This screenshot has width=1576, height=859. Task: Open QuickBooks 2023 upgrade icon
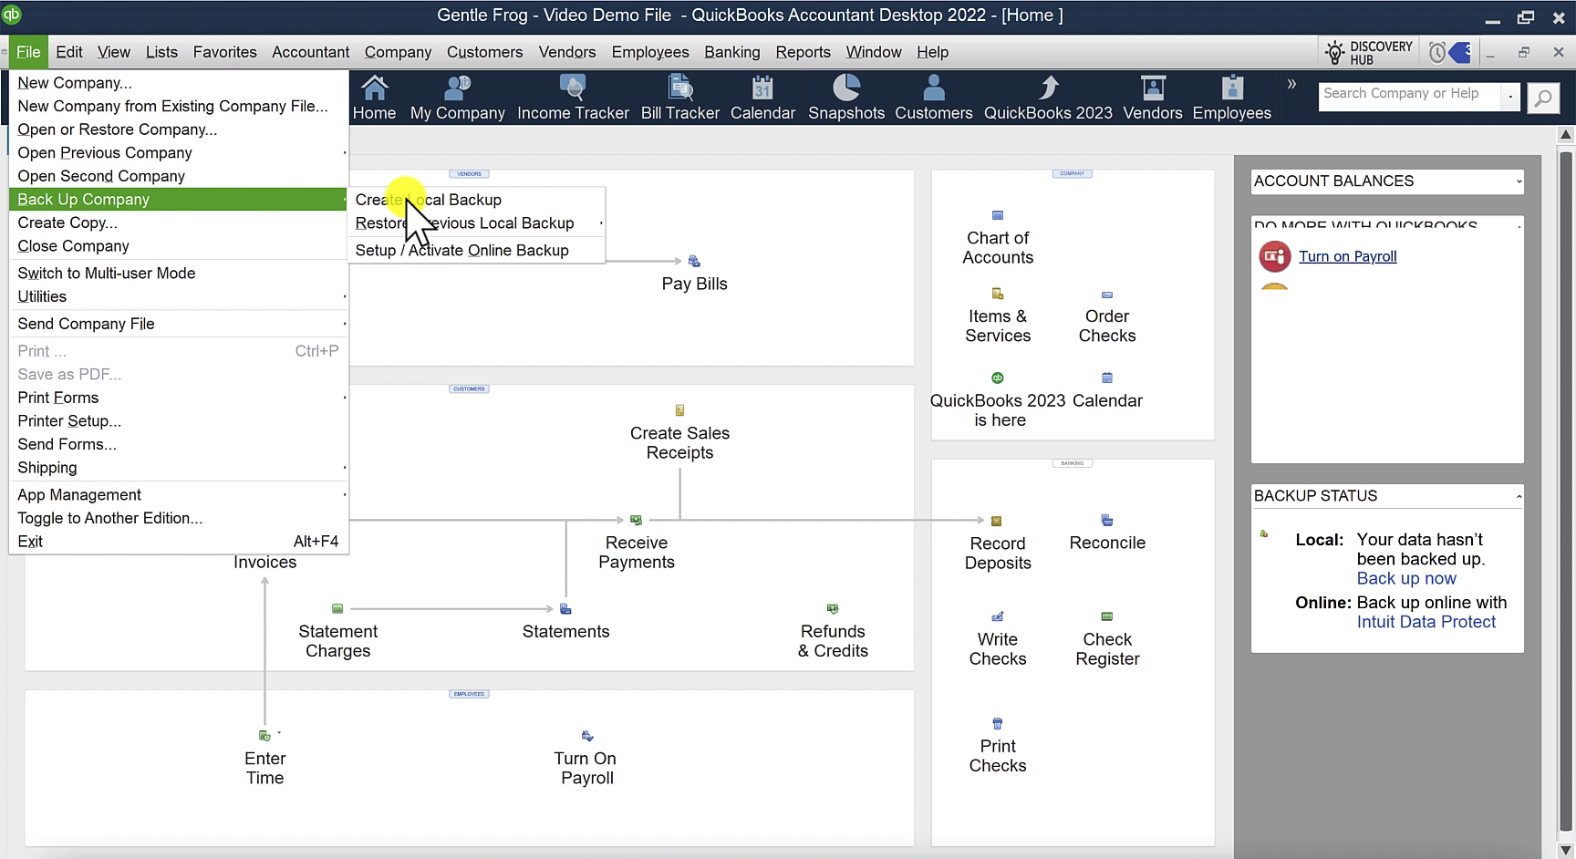tap(1048, 98)
